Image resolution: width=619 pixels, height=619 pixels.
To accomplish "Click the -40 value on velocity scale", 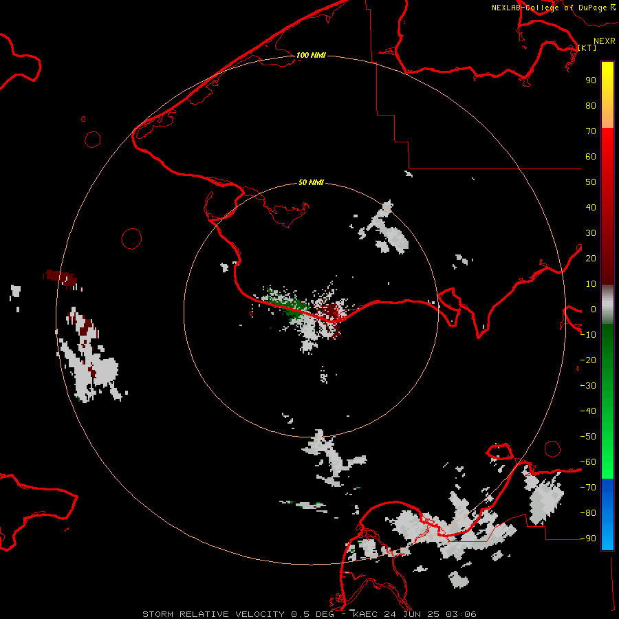I will (x=588, y=411).
